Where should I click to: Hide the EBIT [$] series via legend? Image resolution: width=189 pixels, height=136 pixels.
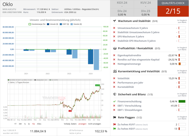64,24
